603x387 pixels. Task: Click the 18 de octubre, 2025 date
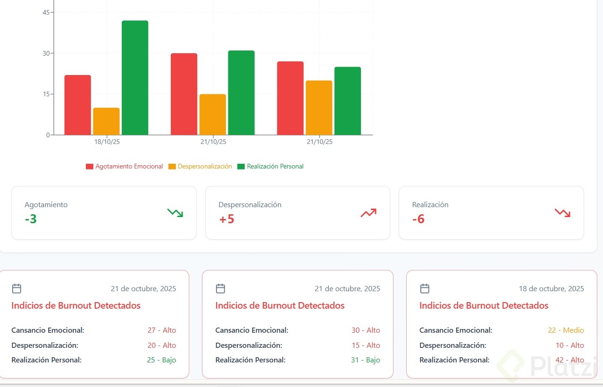click(551, 289)
